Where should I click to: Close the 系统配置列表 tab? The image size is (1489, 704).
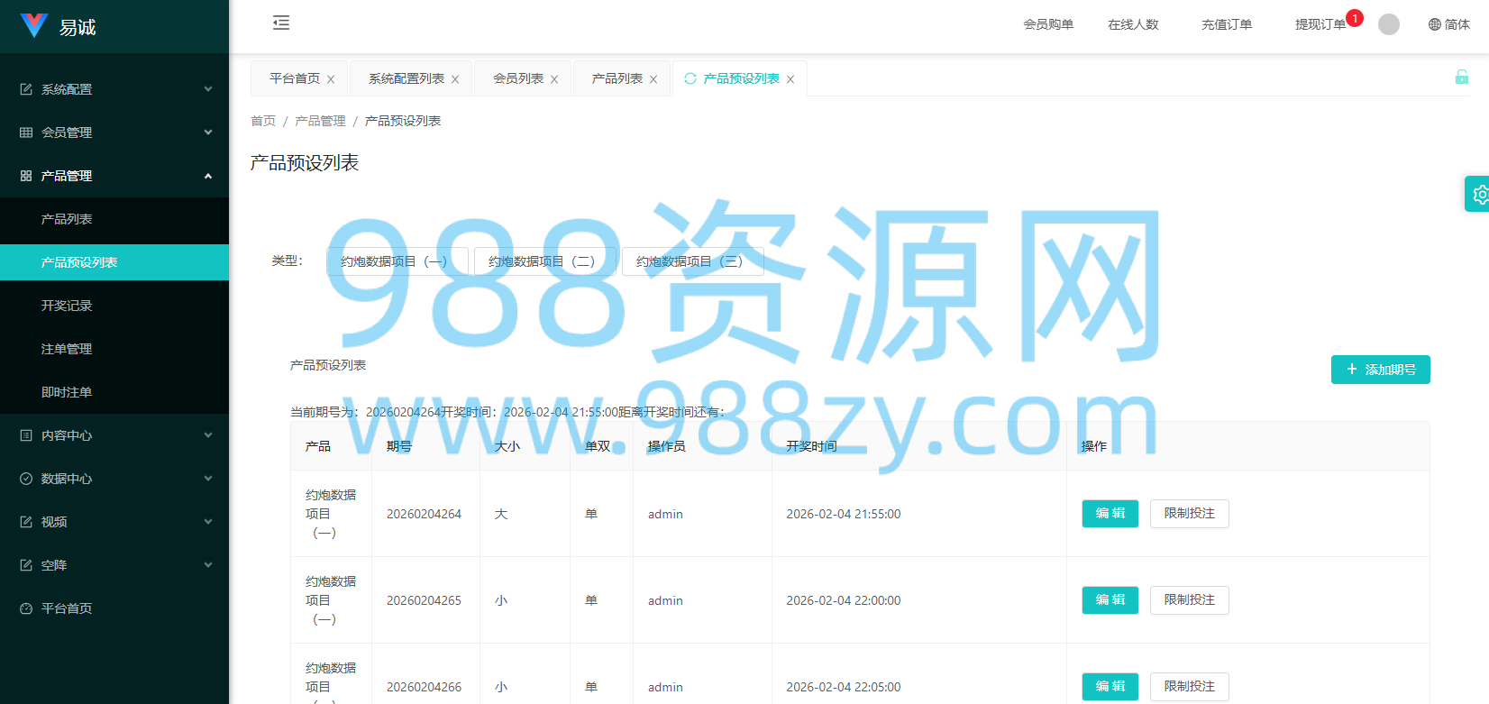[455, 79]
